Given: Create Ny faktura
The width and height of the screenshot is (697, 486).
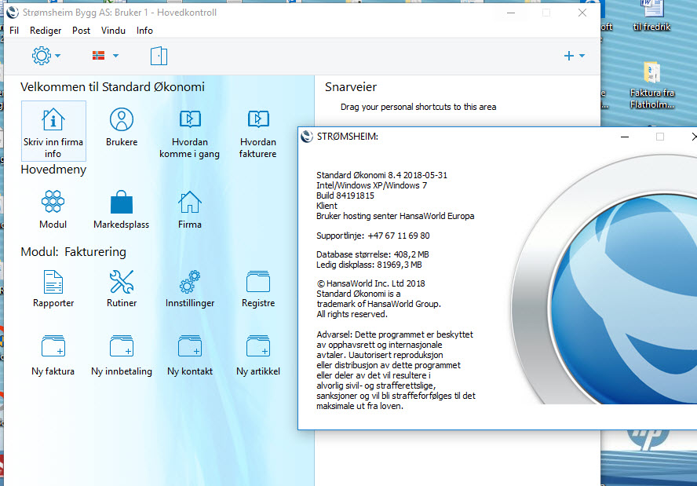Looking at the screenshot, I should pyautogui.click(x=53, y=346).
